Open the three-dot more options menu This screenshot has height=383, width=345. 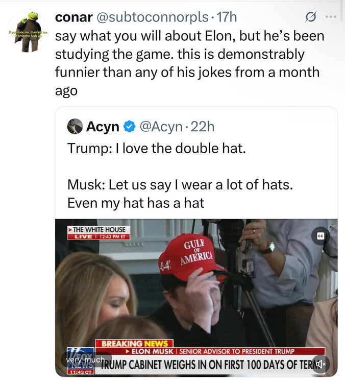(331, 17)
